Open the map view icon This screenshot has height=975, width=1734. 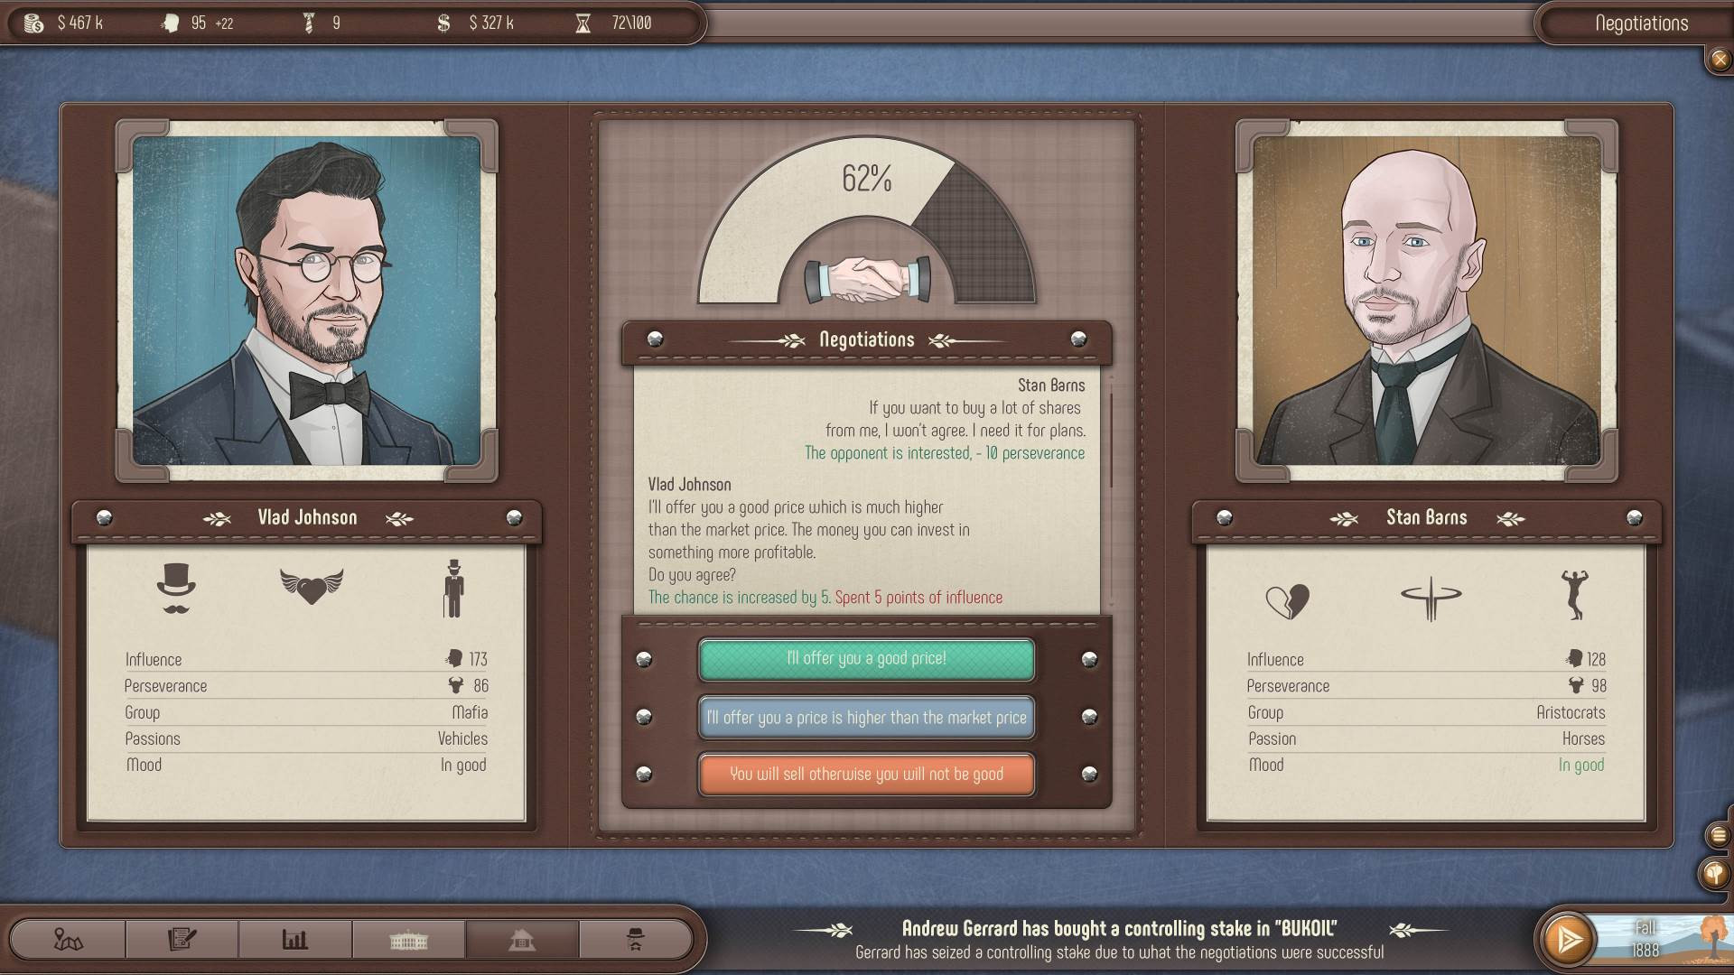coord(68,940)
